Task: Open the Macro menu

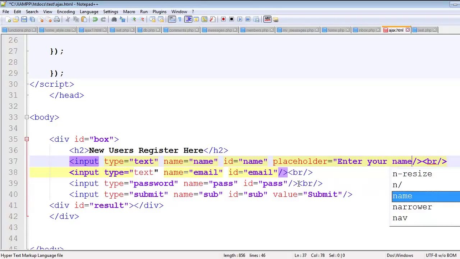Action: point(129,12)
